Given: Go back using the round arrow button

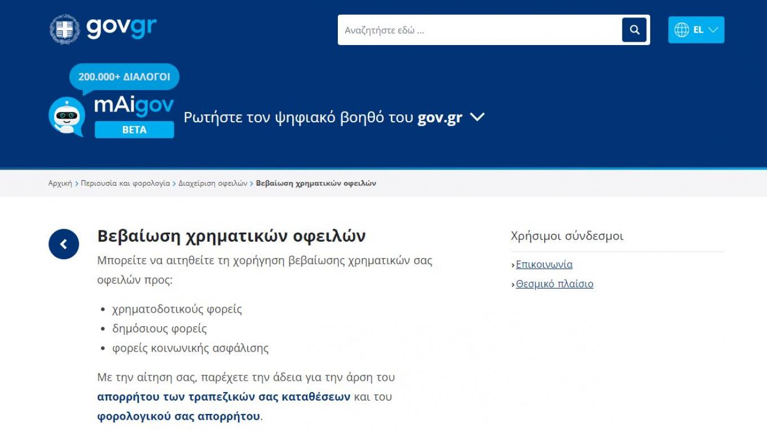Looking at the screenshot, I should click(x=64, y=244).
